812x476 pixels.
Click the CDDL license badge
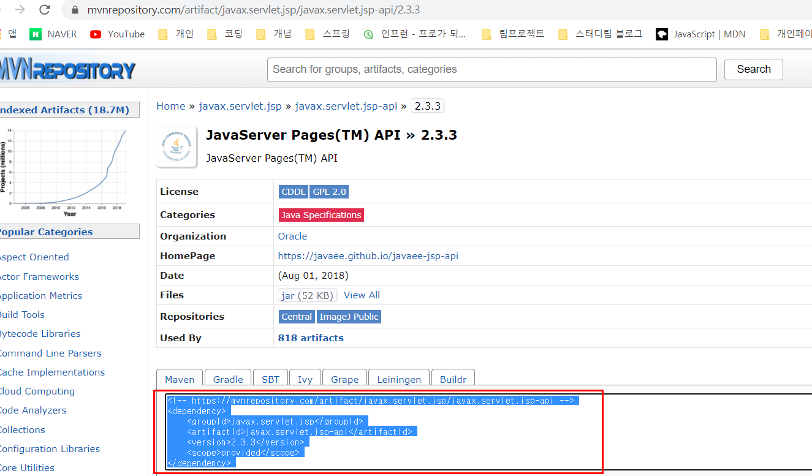point(294,192)
